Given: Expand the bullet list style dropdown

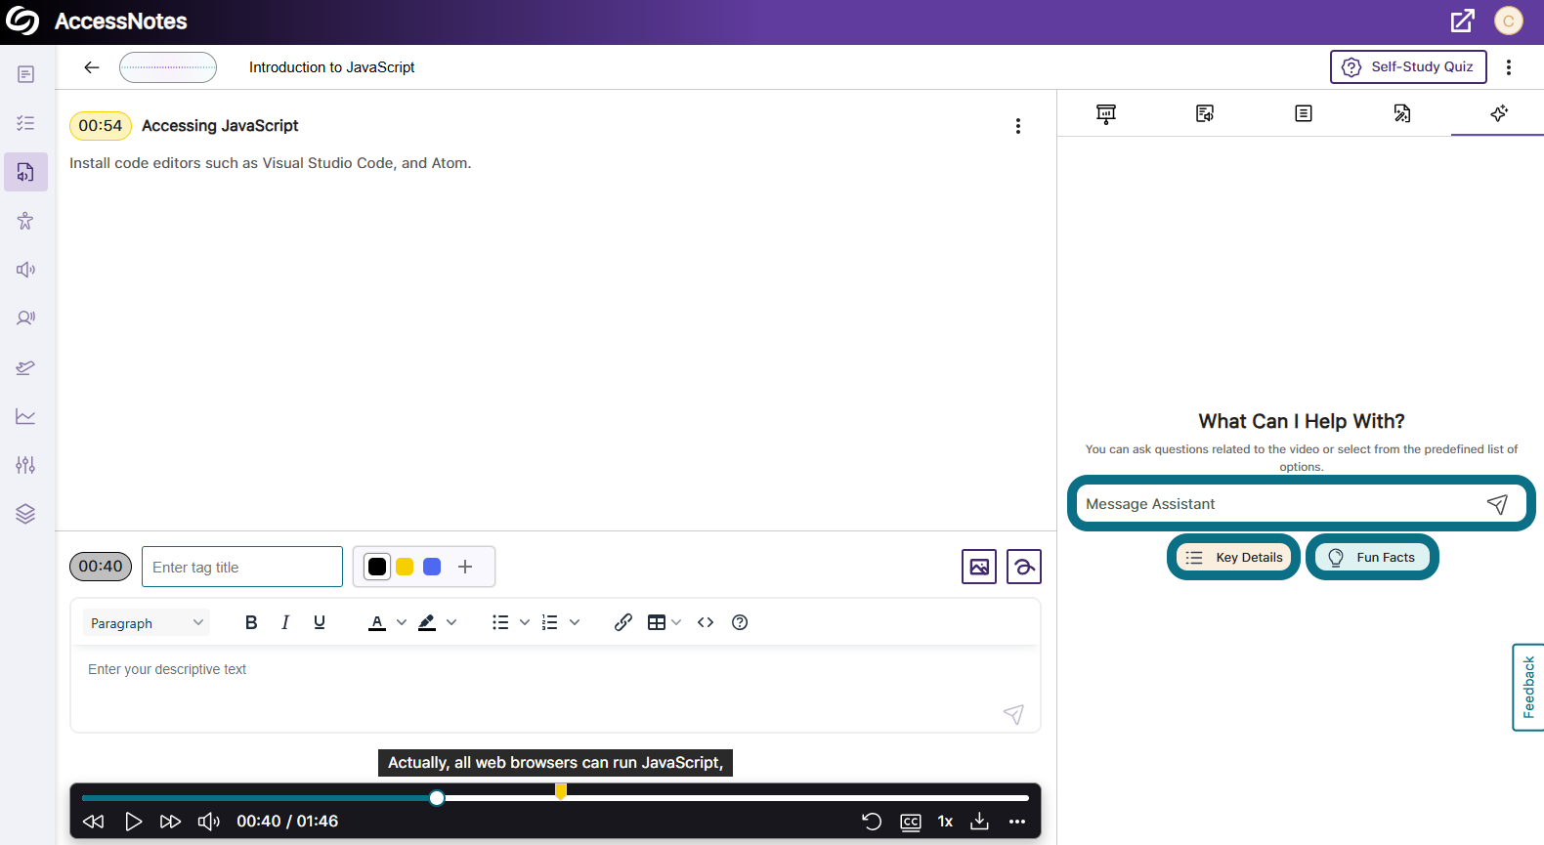Looking at the screenshot, I should point(525,622).
